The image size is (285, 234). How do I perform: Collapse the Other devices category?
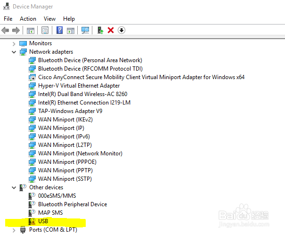click(x=14, y=188)
